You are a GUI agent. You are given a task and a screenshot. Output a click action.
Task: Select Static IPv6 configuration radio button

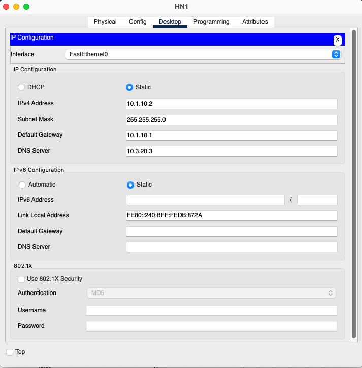click(x=130, y=185)
